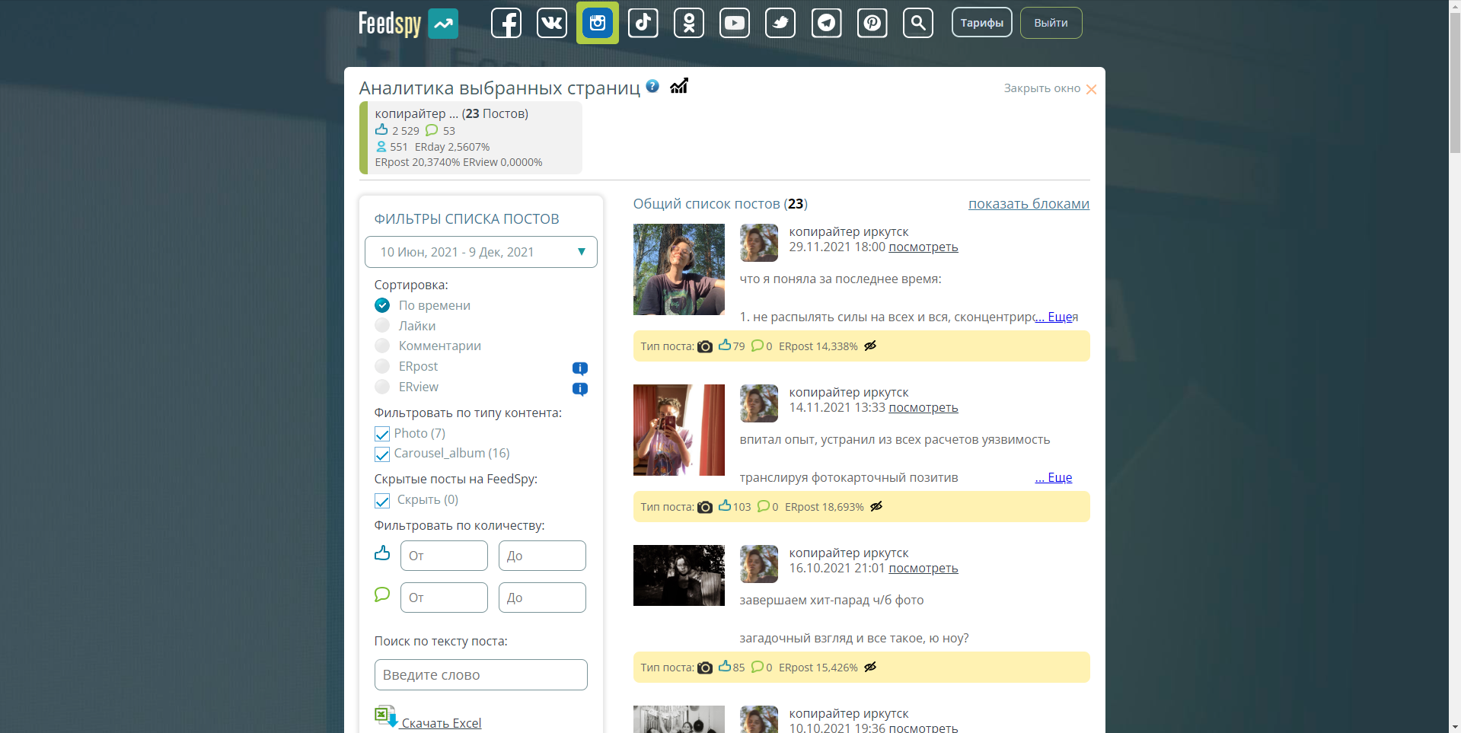Open the TikTok section icon
The image size is (1461, 733).
tap(643, 23)
